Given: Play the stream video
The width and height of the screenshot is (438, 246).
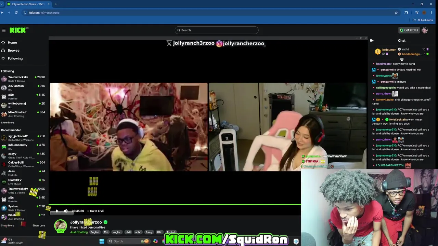Looking at the screenshot, I should [57, 211].
